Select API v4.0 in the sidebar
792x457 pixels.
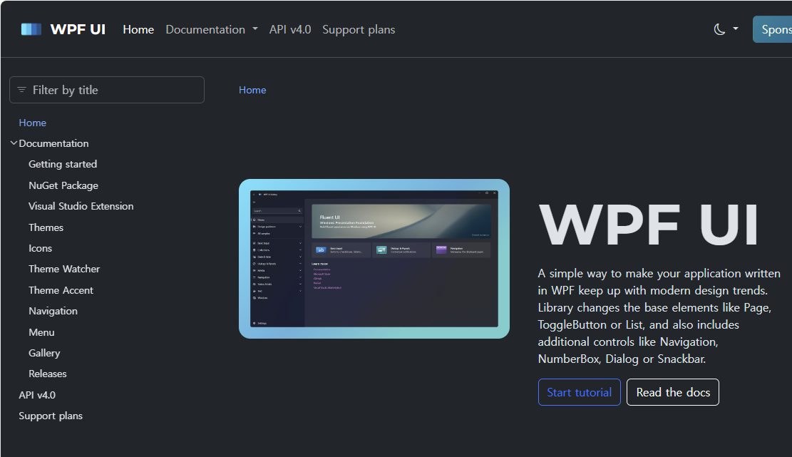click(37, 395)
